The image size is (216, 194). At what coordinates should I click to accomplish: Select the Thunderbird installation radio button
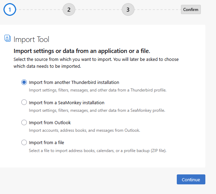pos(24,83)
